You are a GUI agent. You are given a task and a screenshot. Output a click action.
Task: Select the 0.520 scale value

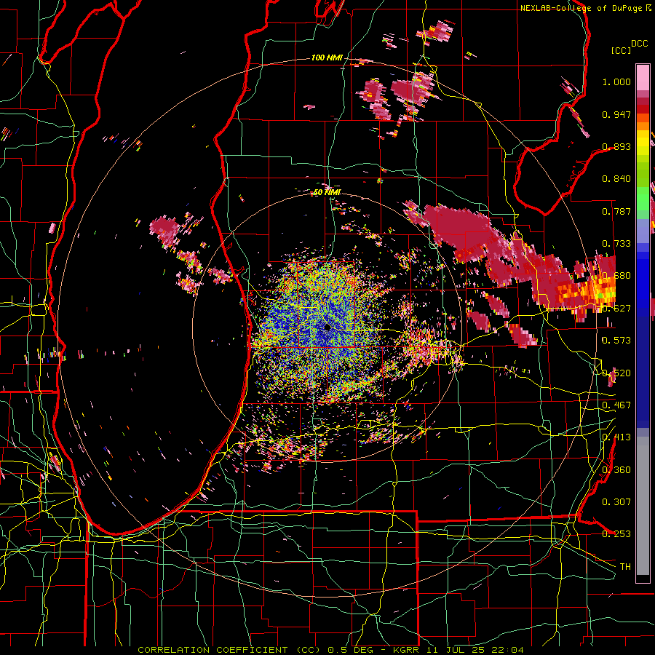(616, 373)
